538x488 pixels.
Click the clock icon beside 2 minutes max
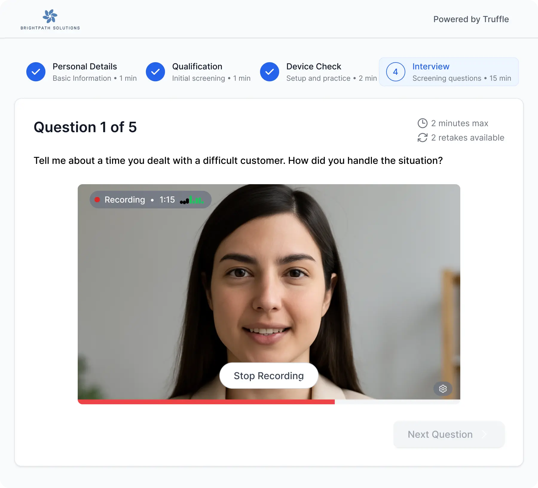tap(422, 123)
